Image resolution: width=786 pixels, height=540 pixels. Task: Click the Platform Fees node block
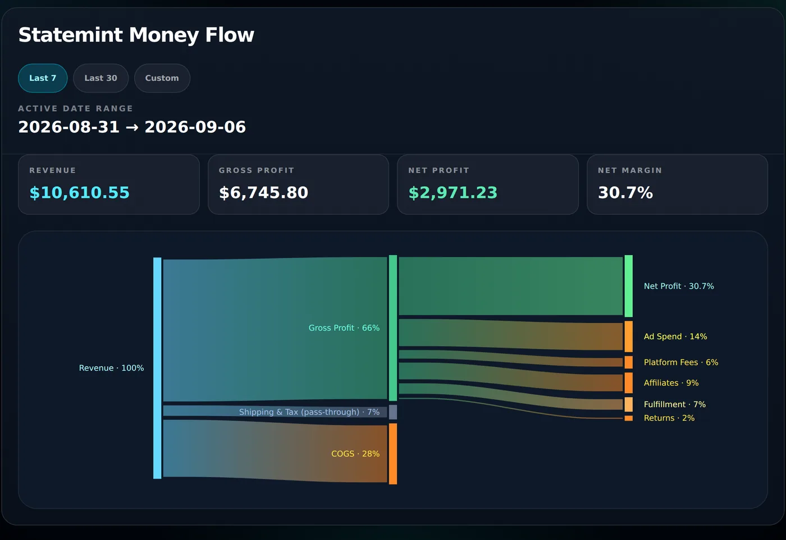pos(629,362)
